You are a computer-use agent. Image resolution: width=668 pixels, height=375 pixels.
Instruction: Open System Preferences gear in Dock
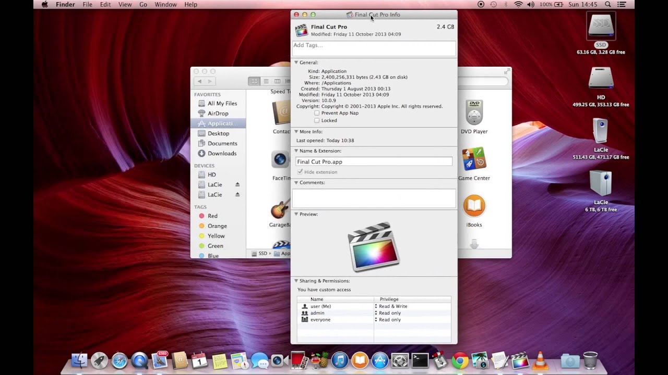pos(400,360)
